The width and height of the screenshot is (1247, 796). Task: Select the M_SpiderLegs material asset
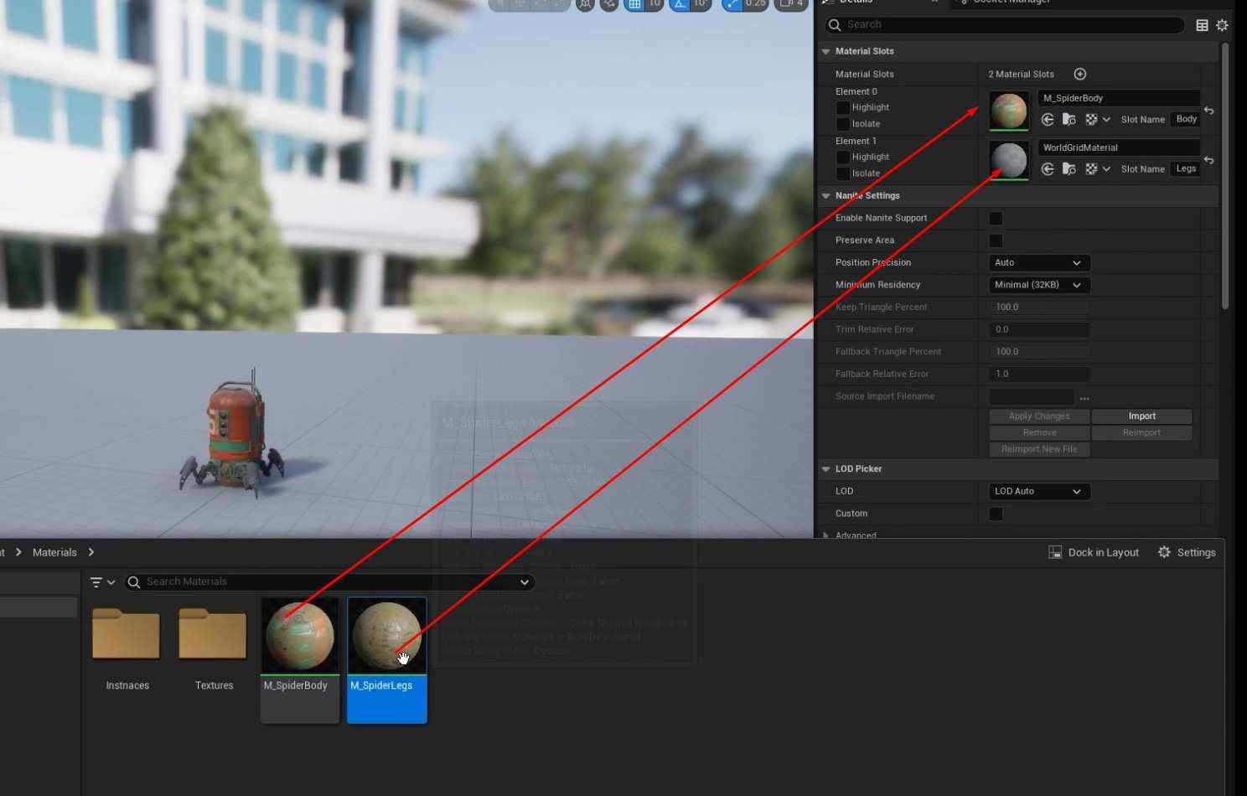click(x=387, y=659)
